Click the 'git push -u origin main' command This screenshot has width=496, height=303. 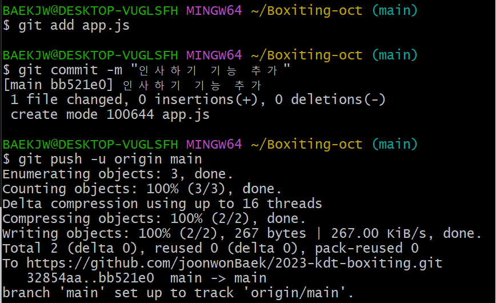[102, 159]
